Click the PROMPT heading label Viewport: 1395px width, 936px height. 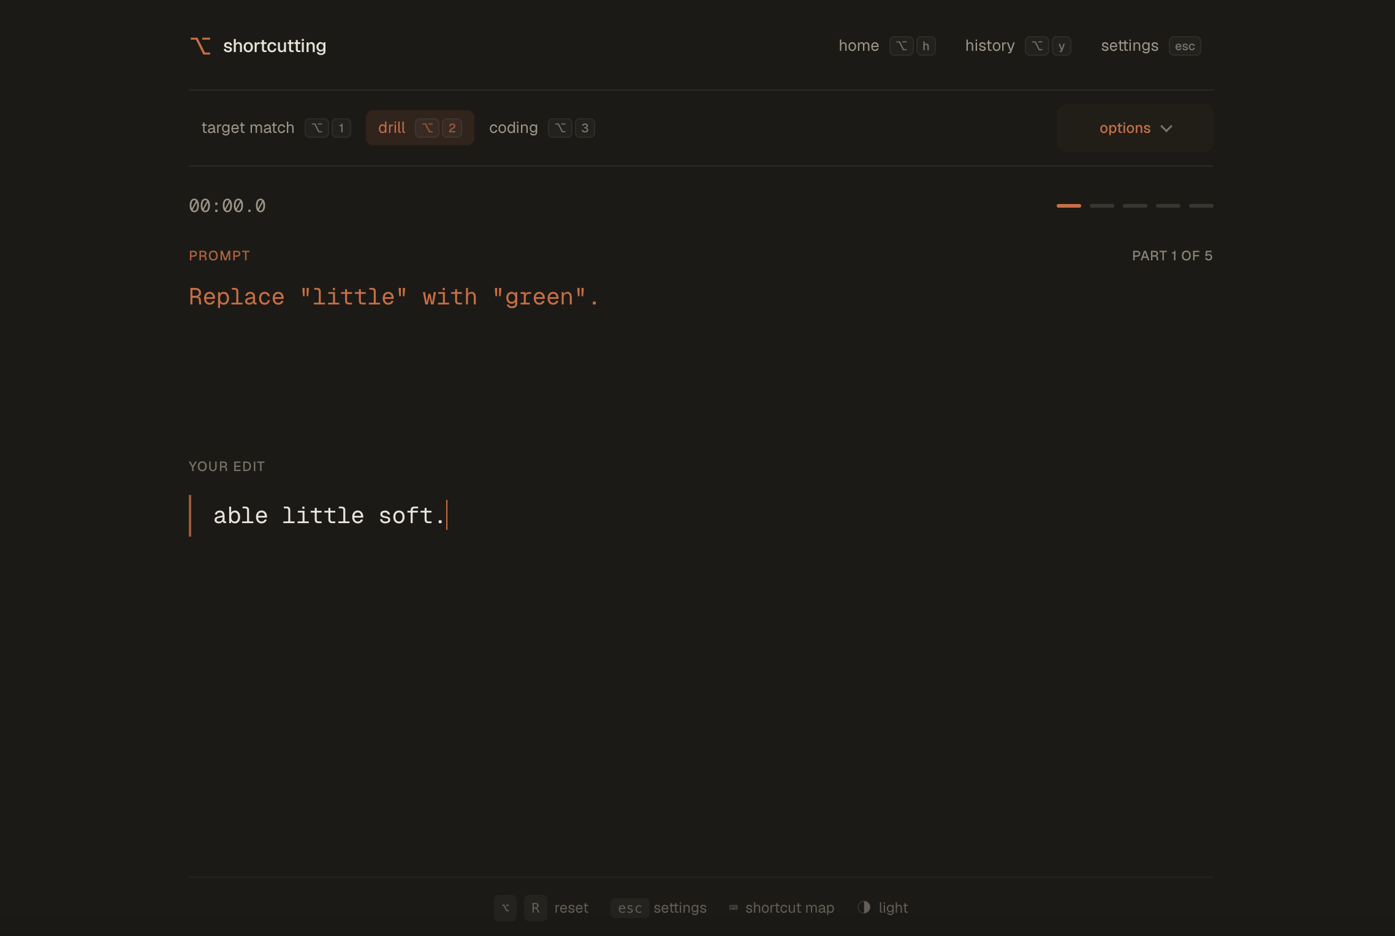[219, 256]
